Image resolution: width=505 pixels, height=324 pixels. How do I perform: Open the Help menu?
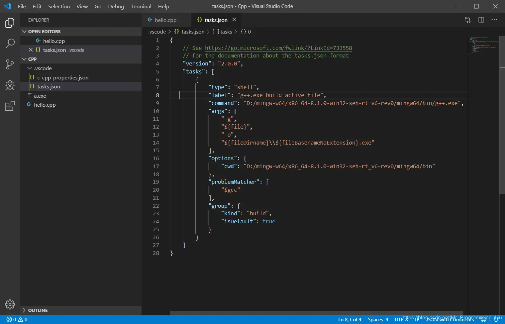tap(163, 6)
